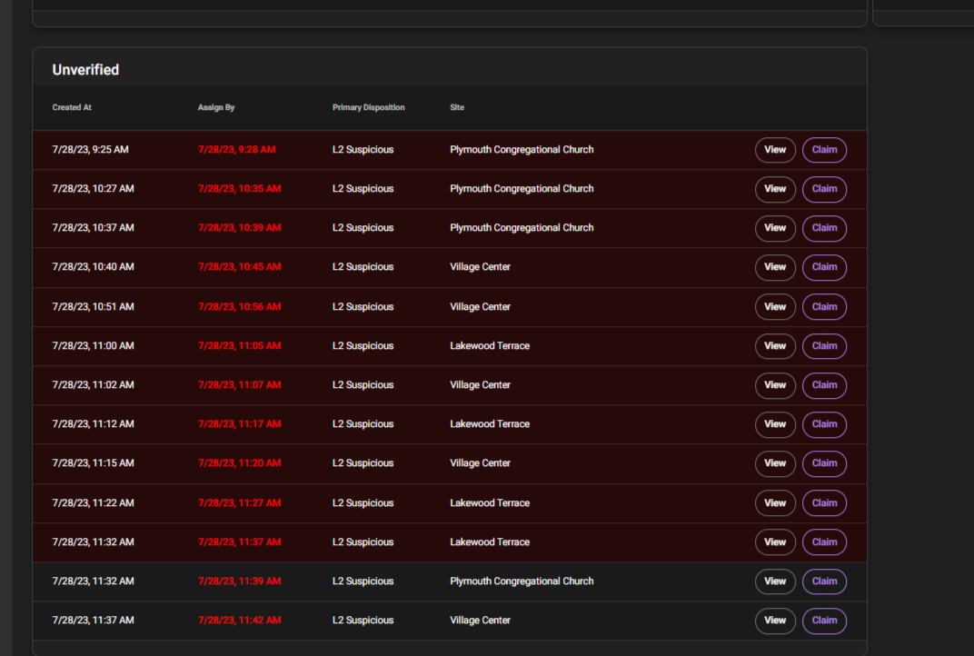Click the Assign By column header
Image resolution: width=974 pixels, height=656 pixels.
coord(216,107)
